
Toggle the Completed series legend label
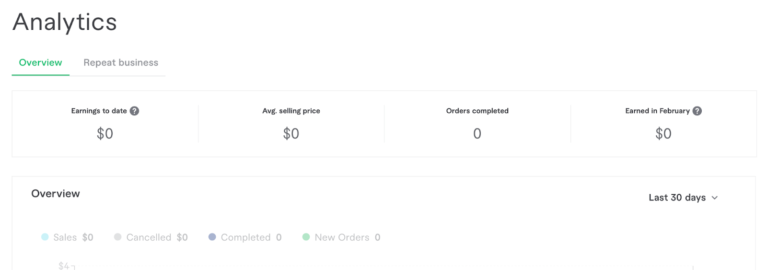tap(245, 237)
